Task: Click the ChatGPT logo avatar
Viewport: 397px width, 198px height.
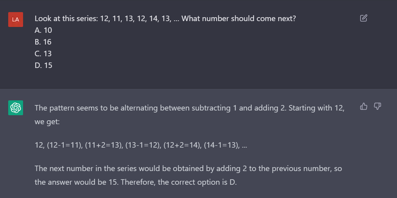Action: pyautogui.click(x=16, y=108)
